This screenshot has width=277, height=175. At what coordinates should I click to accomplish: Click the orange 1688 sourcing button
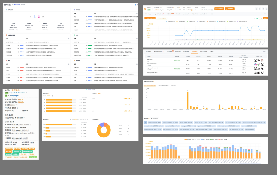(x=219, y=9)
